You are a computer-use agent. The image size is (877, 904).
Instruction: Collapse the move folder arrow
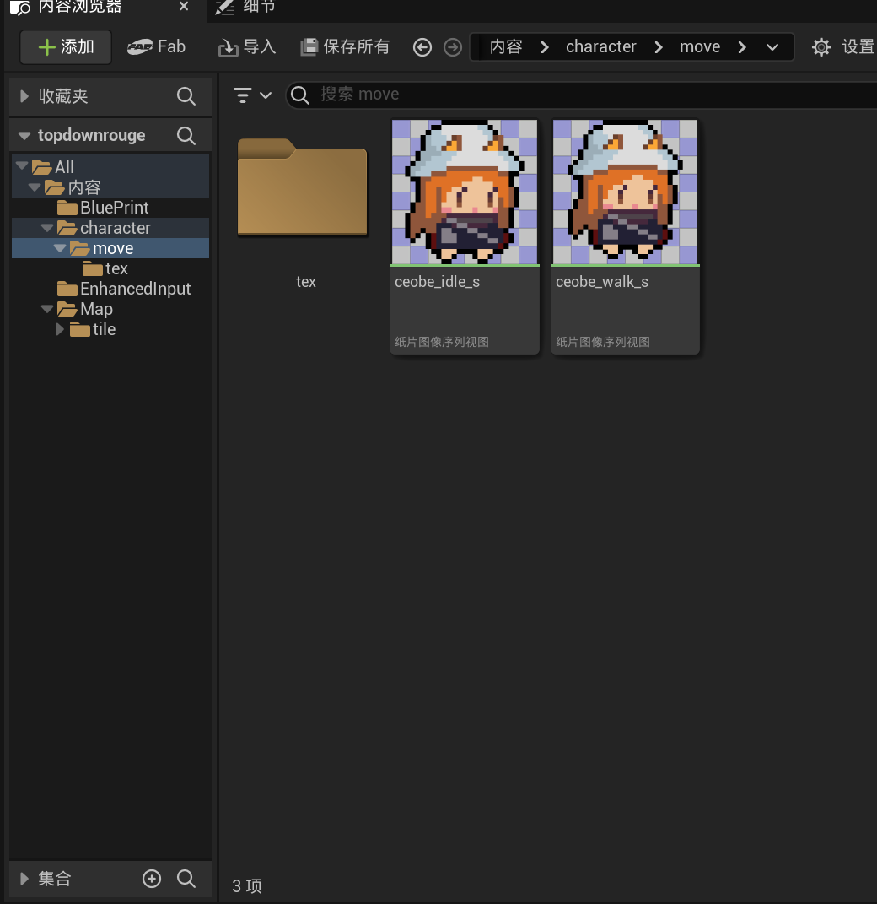pos(60,248)
